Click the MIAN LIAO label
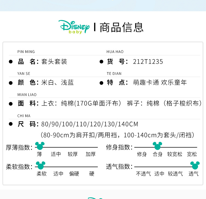 pyautogui.click(x=27, y=95)
